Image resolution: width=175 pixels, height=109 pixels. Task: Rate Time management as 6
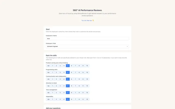coord(71,93)
